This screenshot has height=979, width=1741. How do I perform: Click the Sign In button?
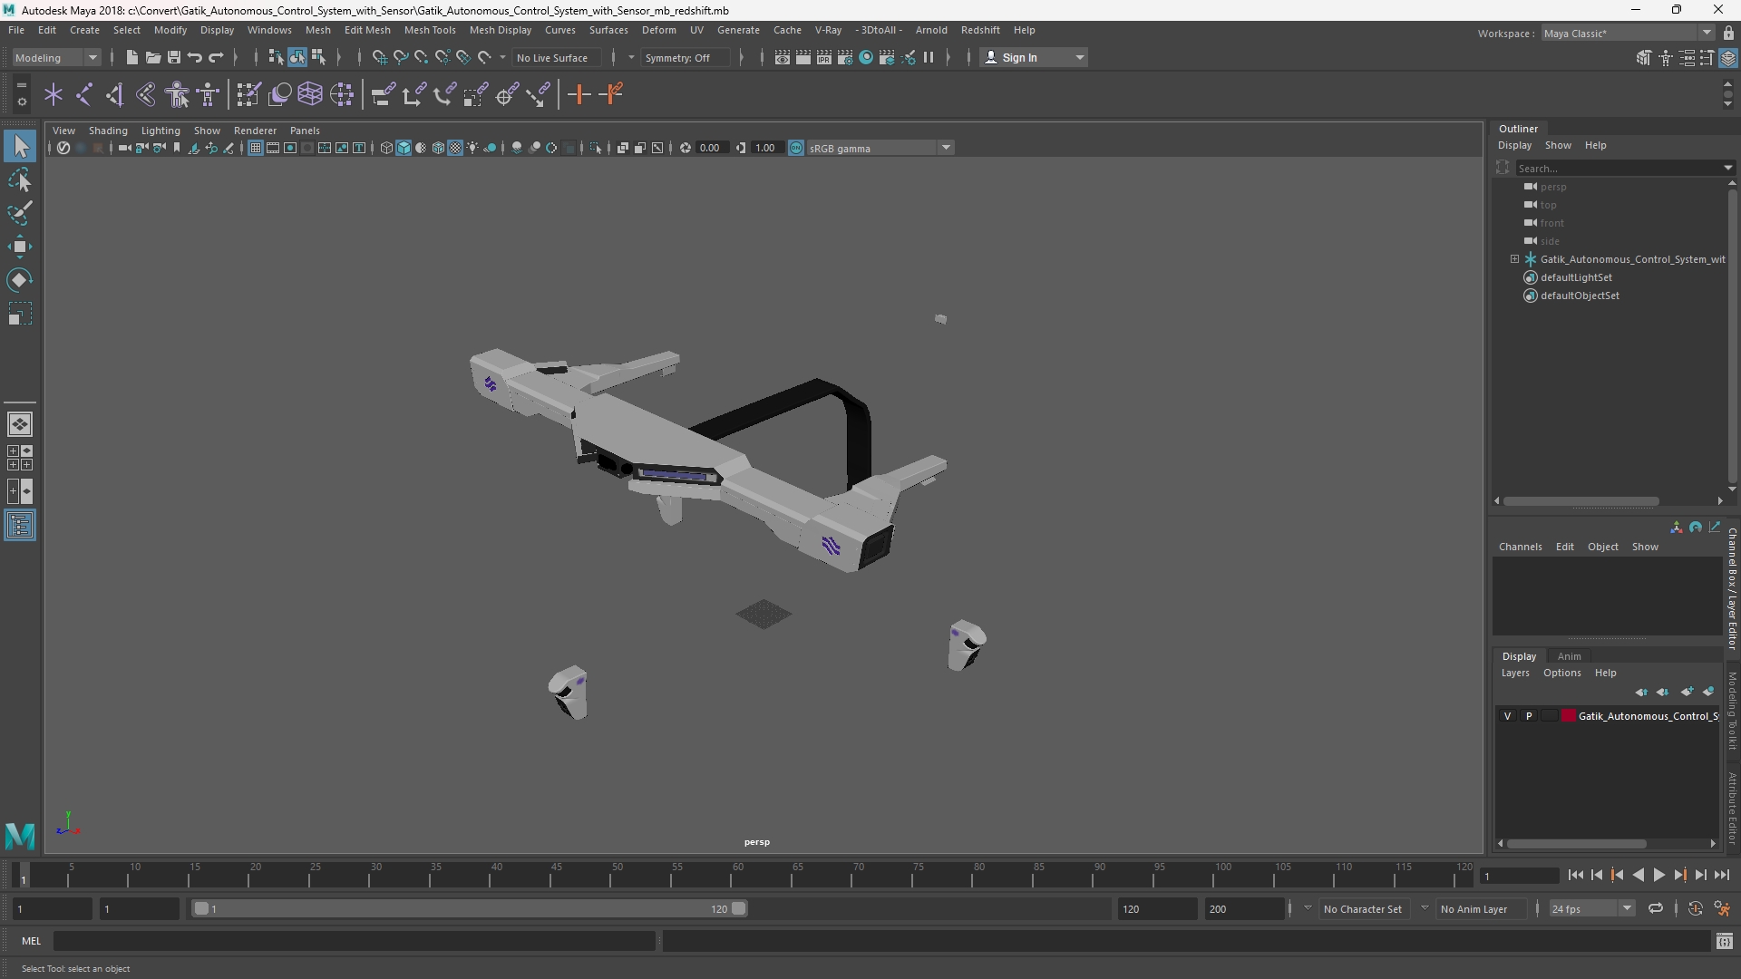coord(1034,57)
